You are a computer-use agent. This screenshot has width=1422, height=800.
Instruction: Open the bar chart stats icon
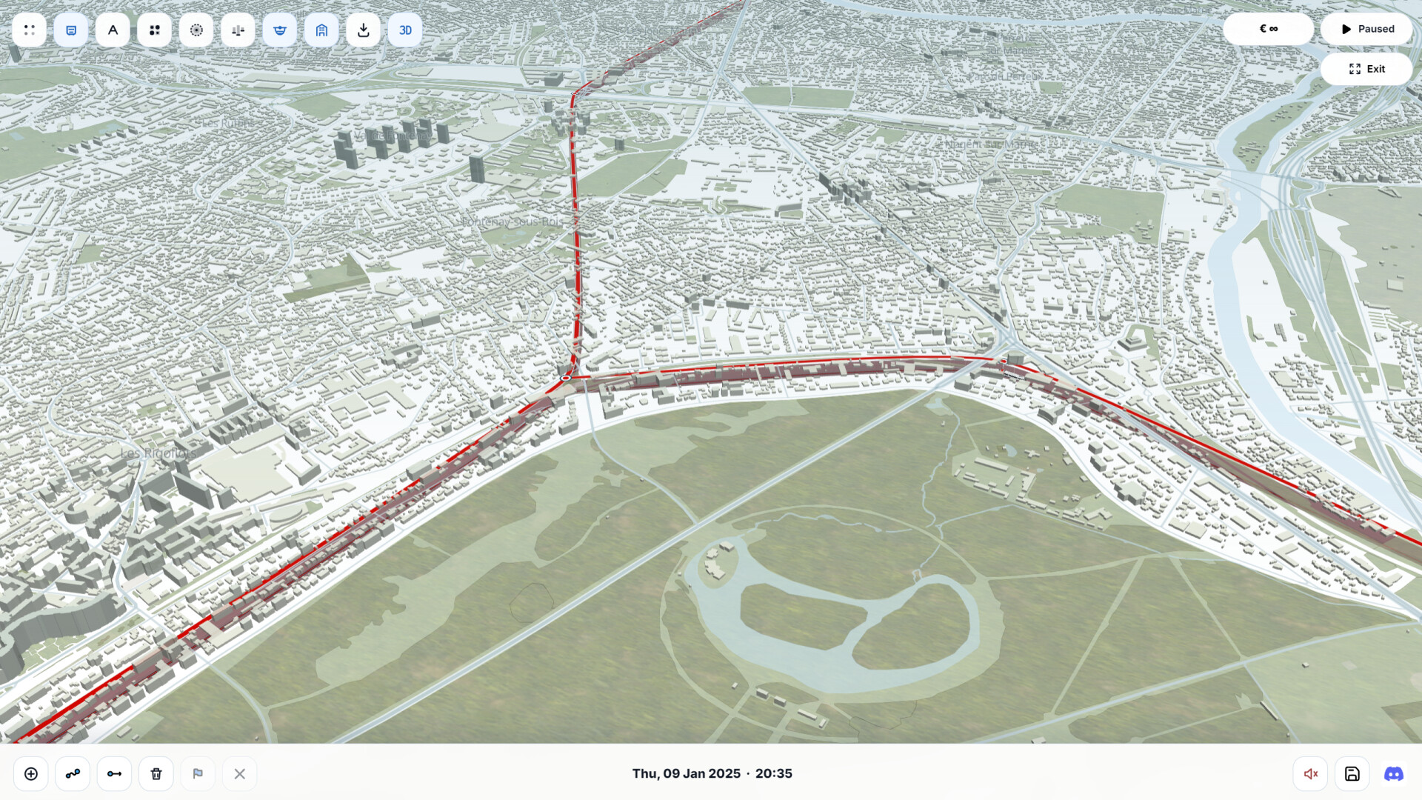[238, 30]
